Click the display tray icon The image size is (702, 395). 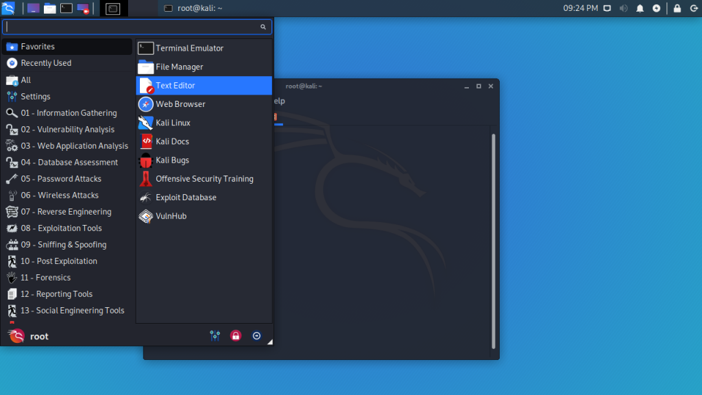tap(607, 8)
